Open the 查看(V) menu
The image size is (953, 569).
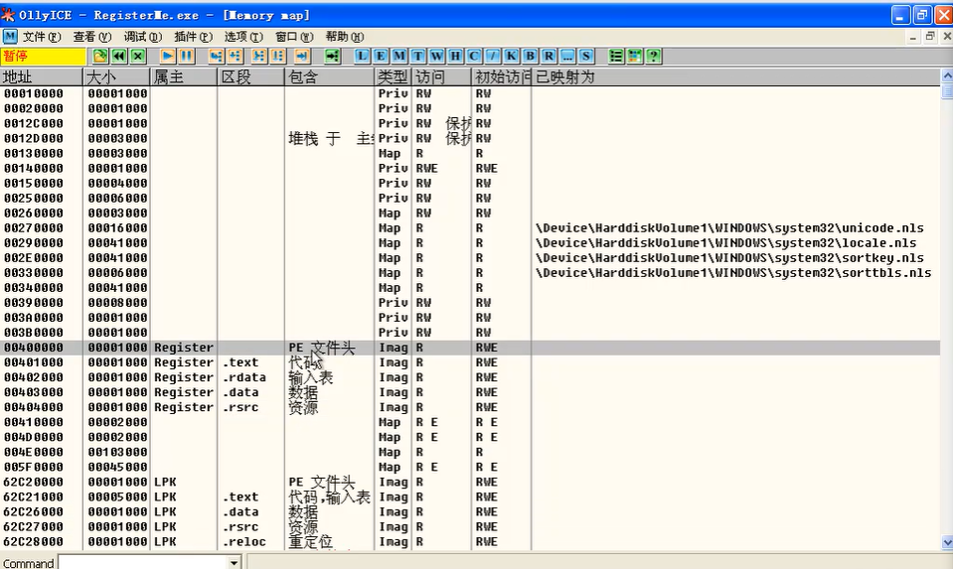coord(92,37)
